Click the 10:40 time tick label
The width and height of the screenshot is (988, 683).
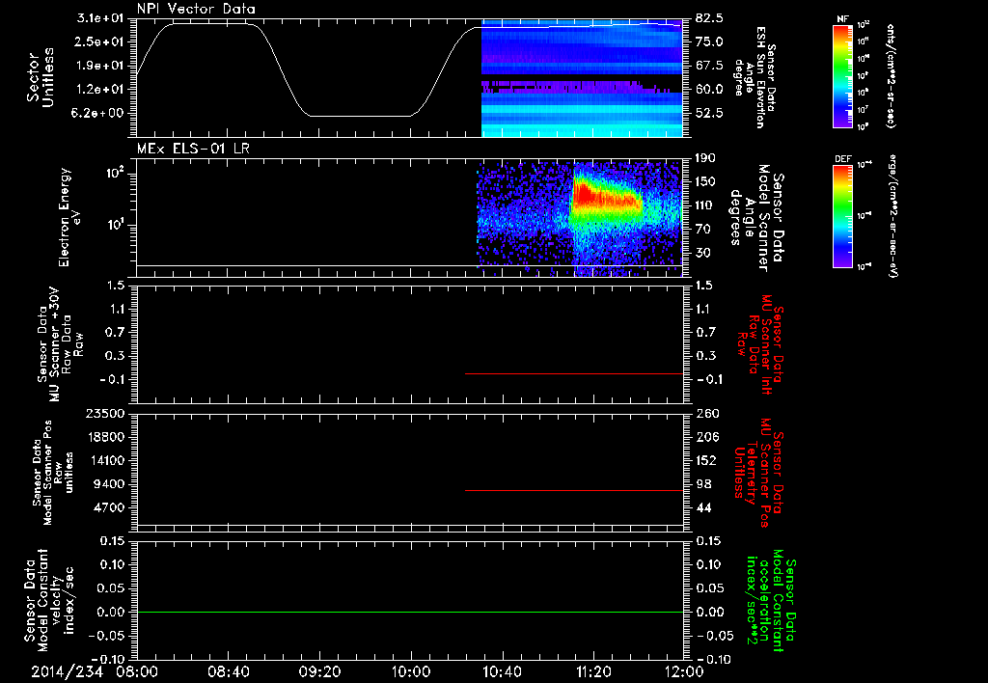(x=502, y=672)
